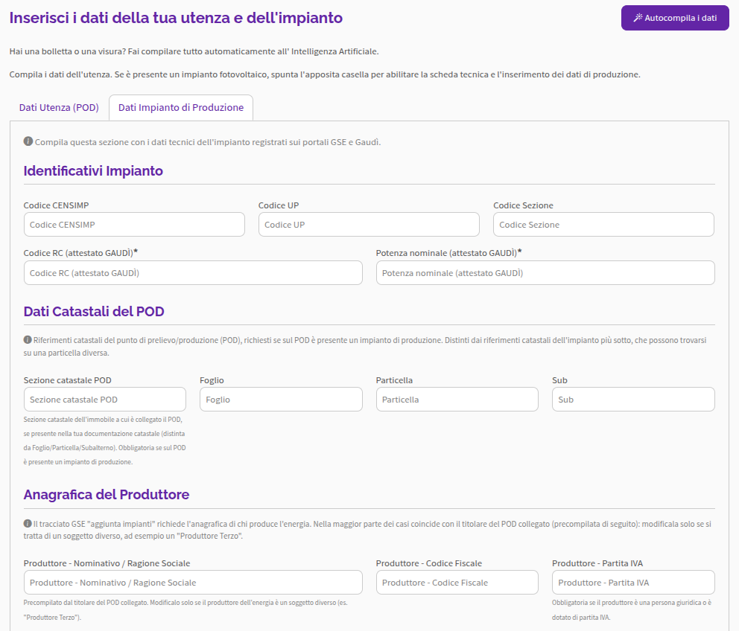Click the 'Sezione catastale dell'immobile' help text

(x=104, y=441)
